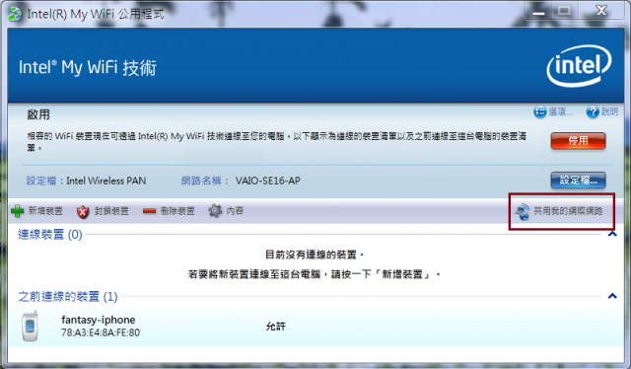Click the 允許 status of fantasy-iphone
Screen dimensions: 631x369
[x=276, y=327]
